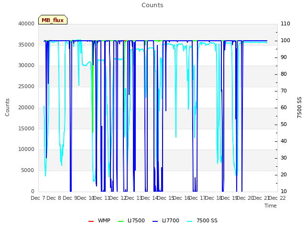Screen dimensions: 306x230
Task: Click the 90 tick on right axis
Action: click(x=284, y=57)
